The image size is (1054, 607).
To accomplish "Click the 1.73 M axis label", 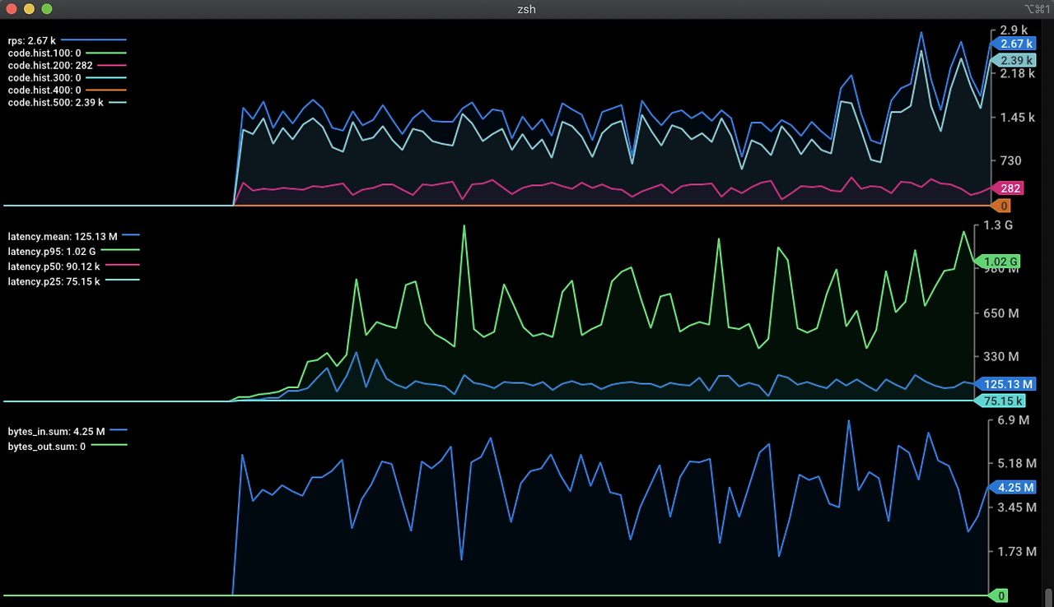I will pyautogui.click(x=1016, y=551).
